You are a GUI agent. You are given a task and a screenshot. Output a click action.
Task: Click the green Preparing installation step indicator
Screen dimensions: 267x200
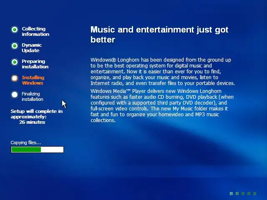coord(15,62)
